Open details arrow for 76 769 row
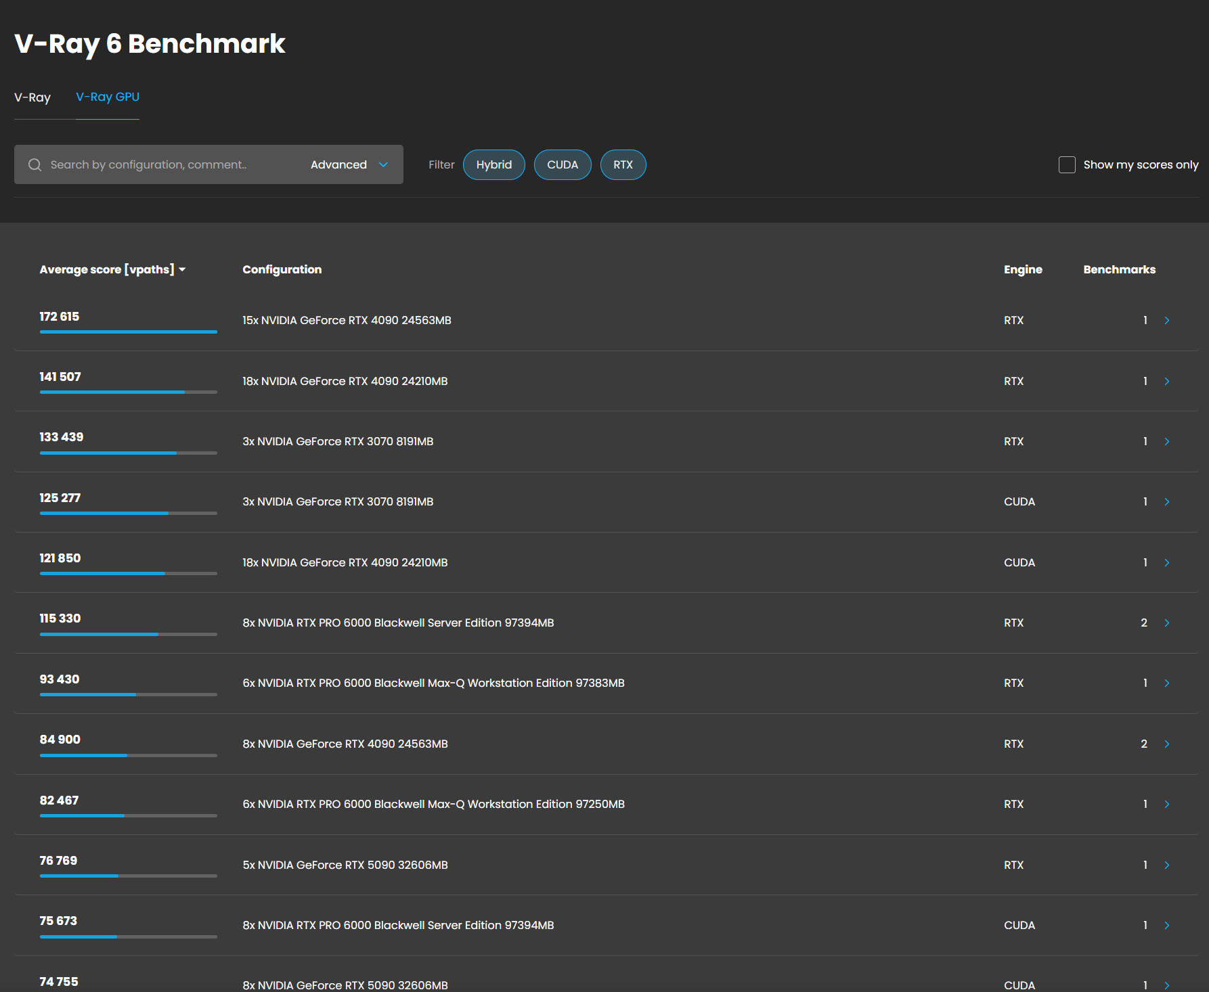Screen dimensions: 1209x992 pyautogui.click(x=1167, y=865)
